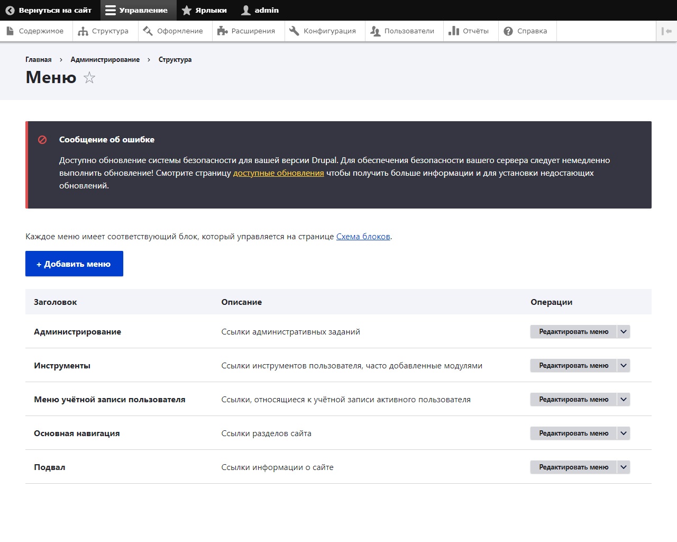
Task: Click the Содержимое document icon
Action: [x=10, y=31]
